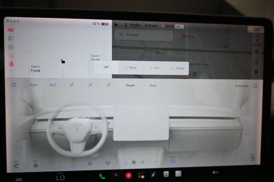Image resolution: width=274 pixels, height=182 pixels.
Task: Tap the orange tire pressure warning icon
Action: pyautogui.click(x=12, y=55)
